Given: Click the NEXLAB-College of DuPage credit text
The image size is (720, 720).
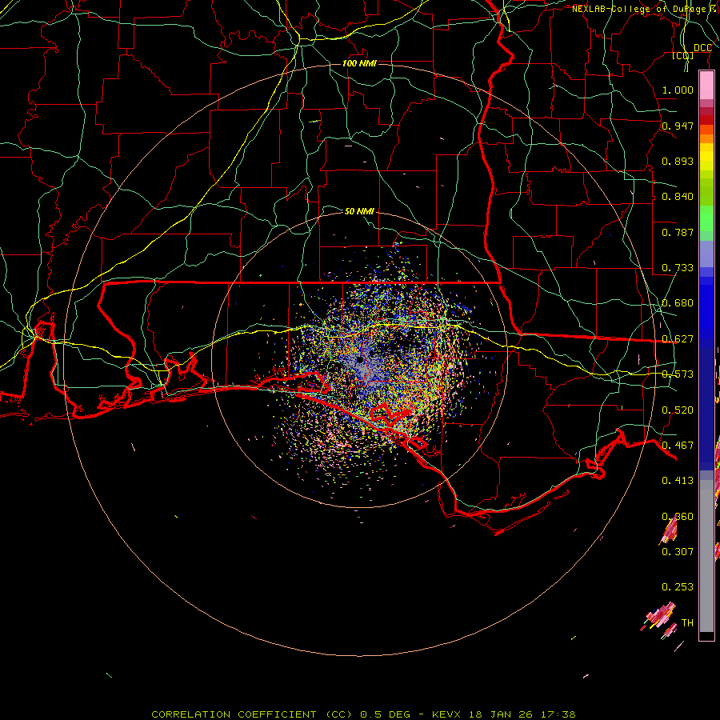Looking at the screenshot, I should pos(645,9).
